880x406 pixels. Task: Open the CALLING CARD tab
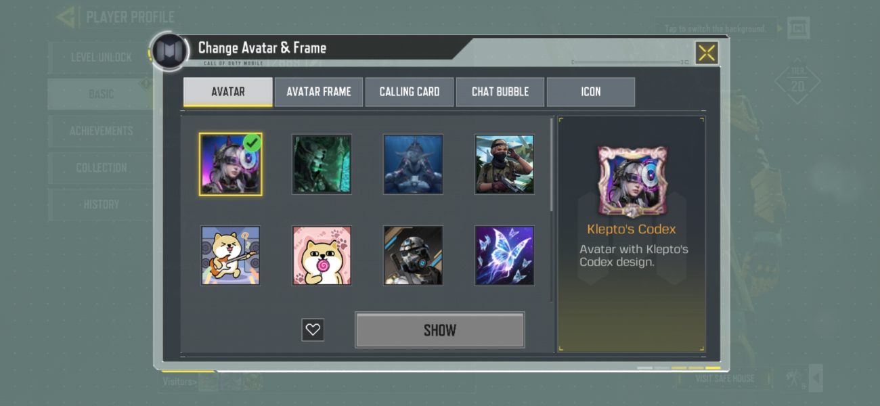click(410, 92)
